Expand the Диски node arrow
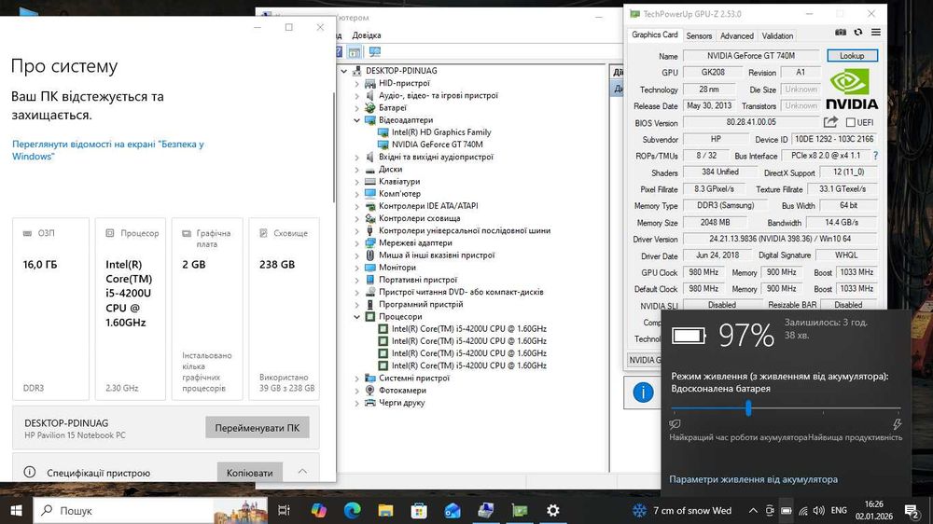The height and width of the screenshot is (524, 933). tap(357, 170)
